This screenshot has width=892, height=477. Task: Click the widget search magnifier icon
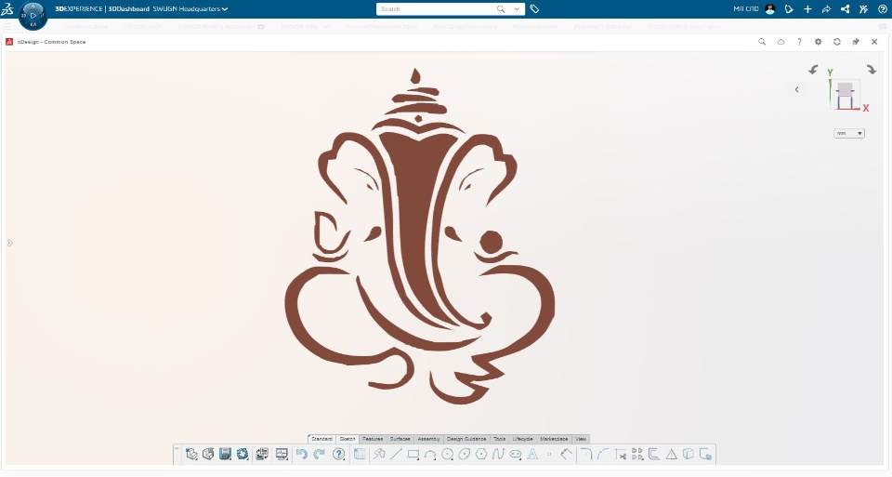(762, 42)
